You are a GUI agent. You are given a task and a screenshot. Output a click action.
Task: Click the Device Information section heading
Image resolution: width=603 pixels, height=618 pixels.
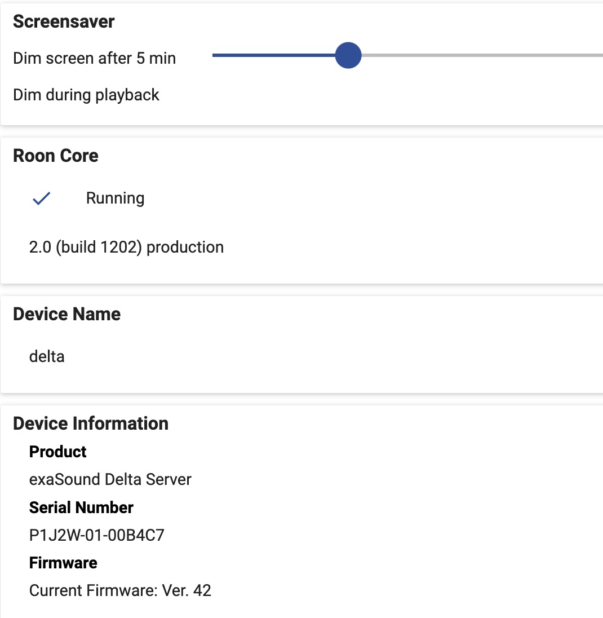[91, 423]
